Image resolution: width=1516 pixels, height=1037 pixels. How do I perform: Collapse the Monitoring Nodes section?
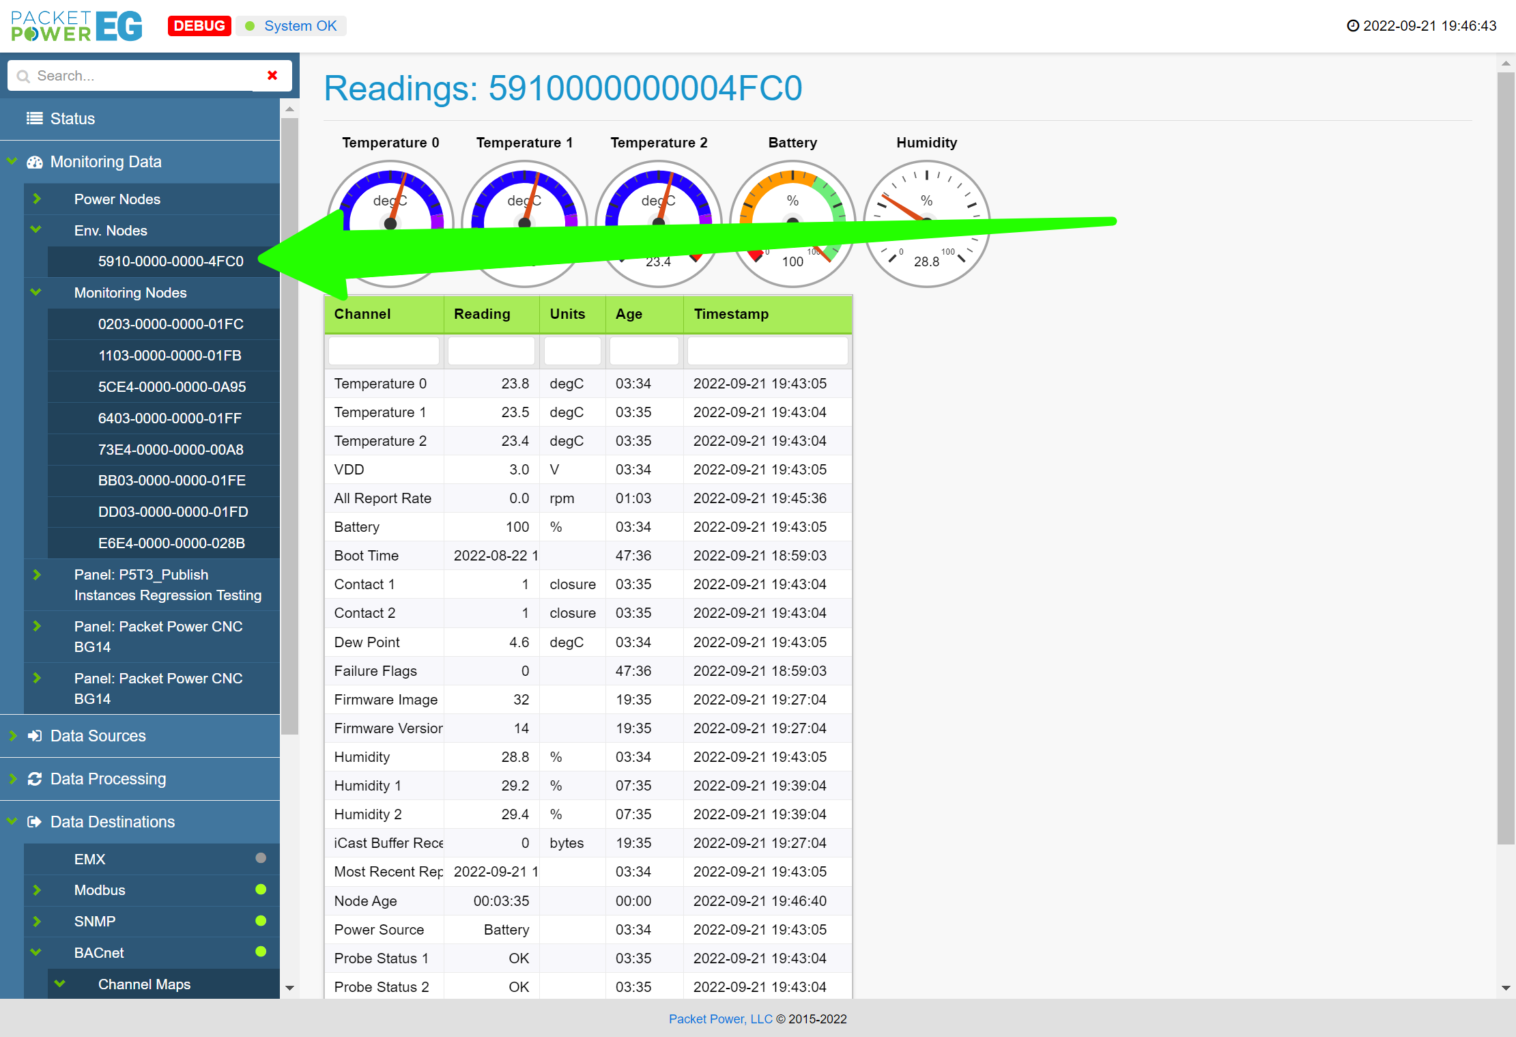tap(36, 292)
